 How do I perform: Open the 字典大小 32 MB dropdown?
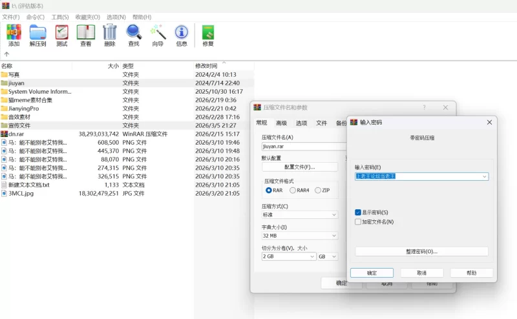(x=299, y=236)
